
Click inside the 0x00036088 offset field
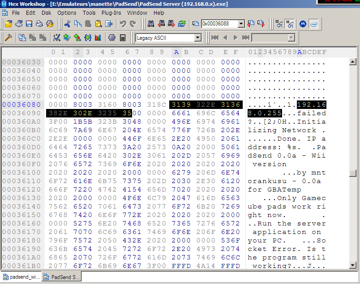click(219, 24)
